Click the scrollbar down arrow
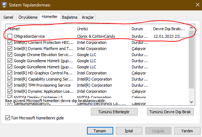Screen dimensions: 202x137 coord(191,102)
